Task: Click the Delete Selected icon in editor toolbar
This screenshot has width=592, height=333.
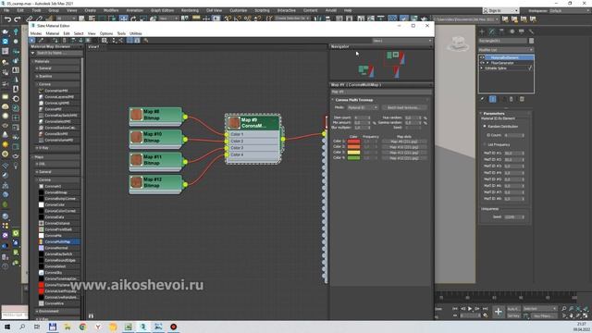Action: 64,41
